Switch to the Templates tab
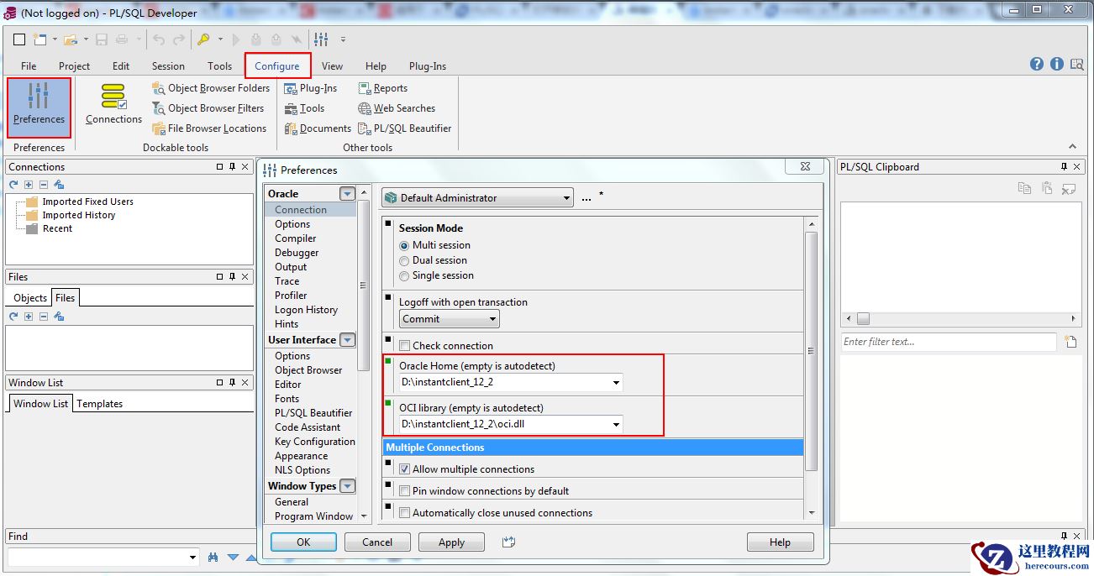1094x576 pixels. tap(100, 404)
